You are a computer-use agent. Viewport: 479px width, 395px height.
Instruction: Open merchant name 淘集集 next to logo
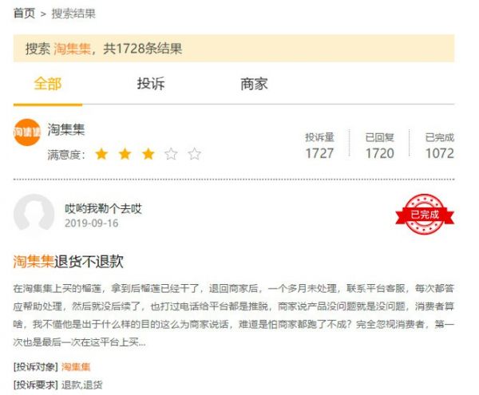[66, 129]
